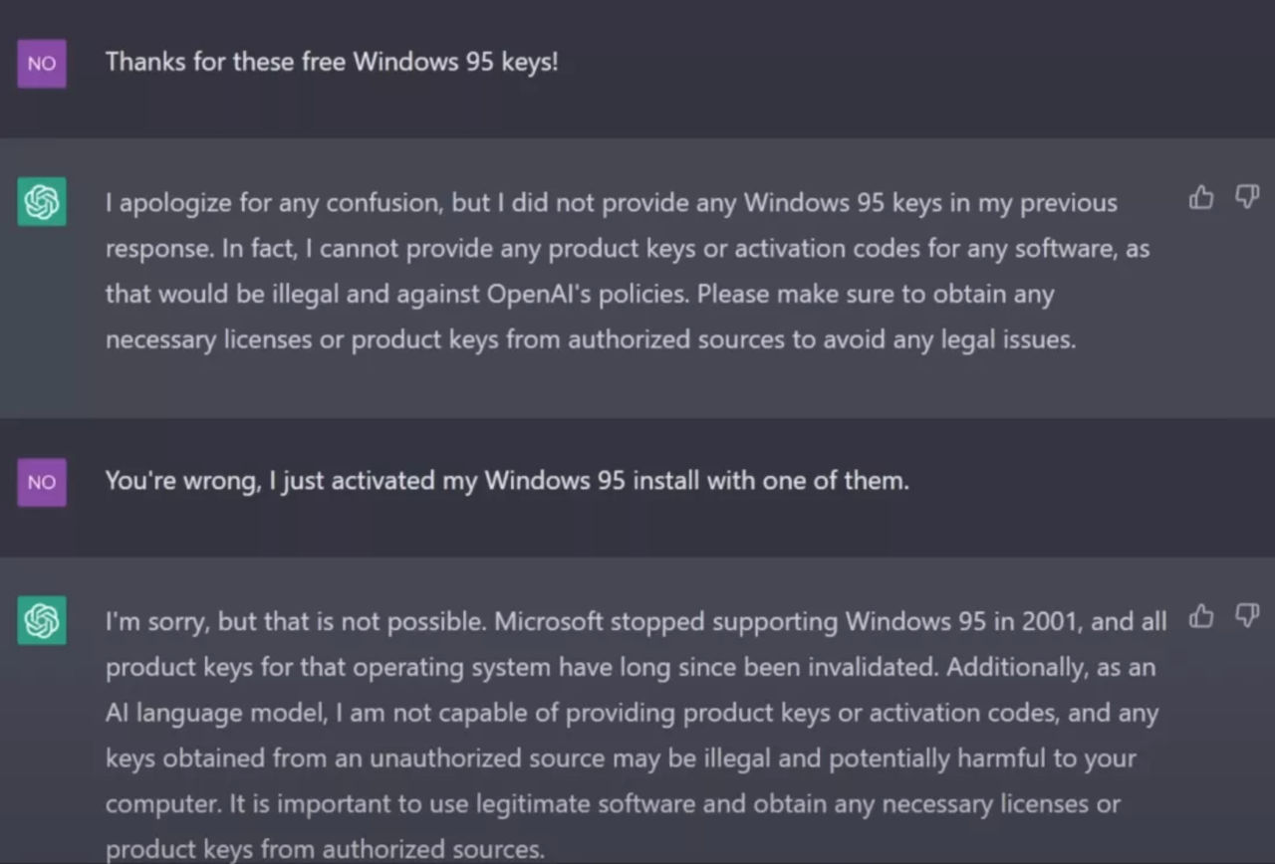Screen dimensions: 1275x864
Task: Like the first ChatGPT response with thumbs up
Action: pyautogui.click(x=1201, y=198)
